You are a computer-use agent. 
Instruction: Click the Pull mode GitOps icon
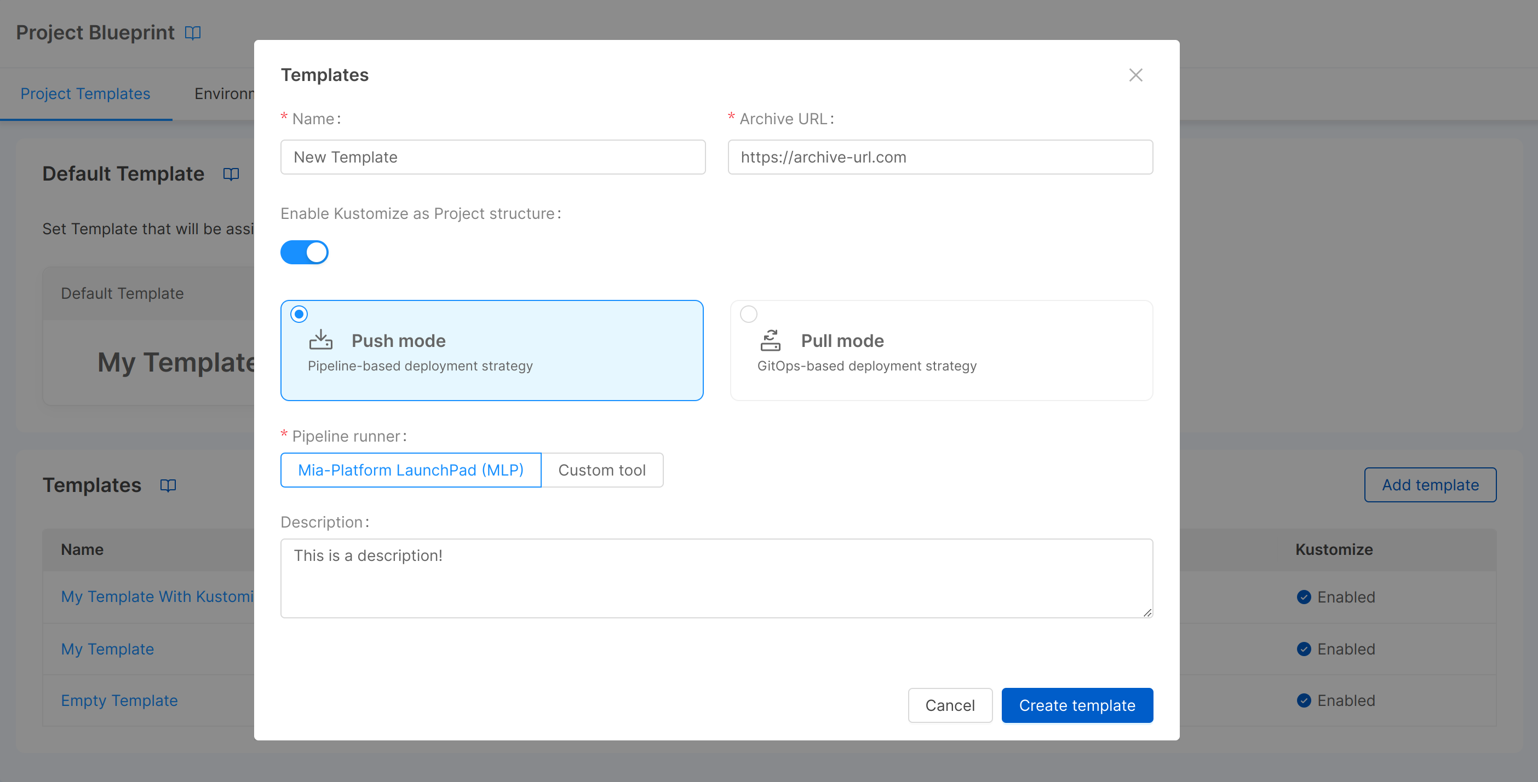770,340
